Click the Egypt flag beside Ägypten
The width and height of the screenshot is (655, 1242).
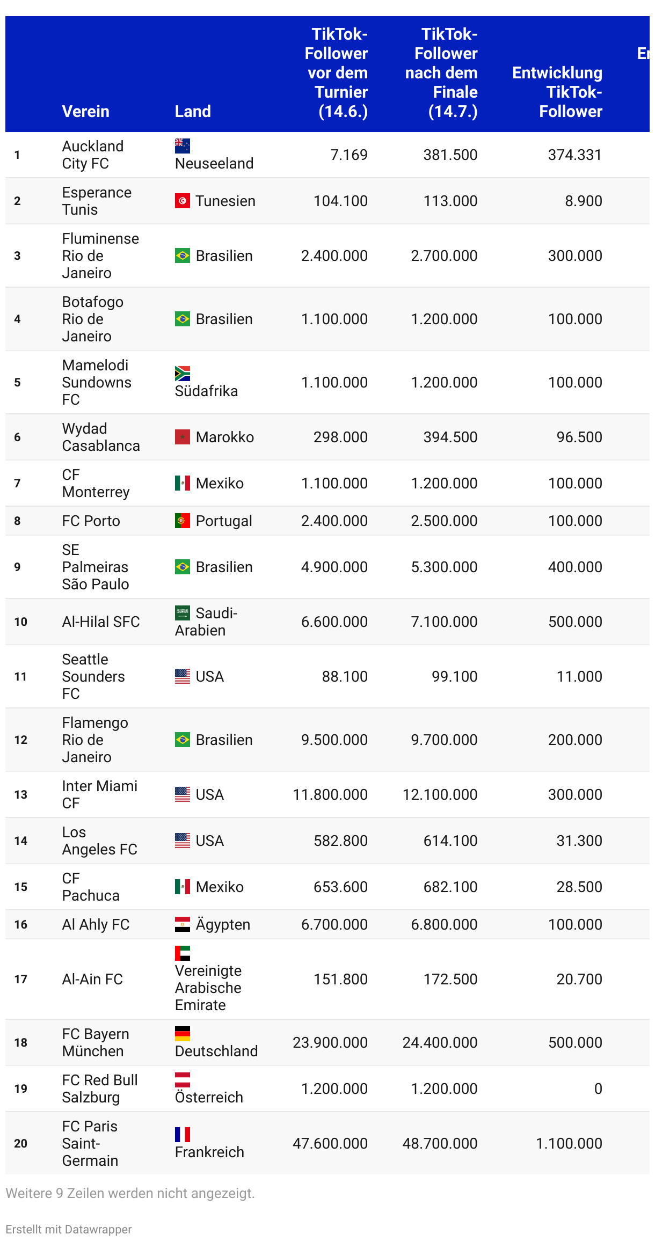183,924
